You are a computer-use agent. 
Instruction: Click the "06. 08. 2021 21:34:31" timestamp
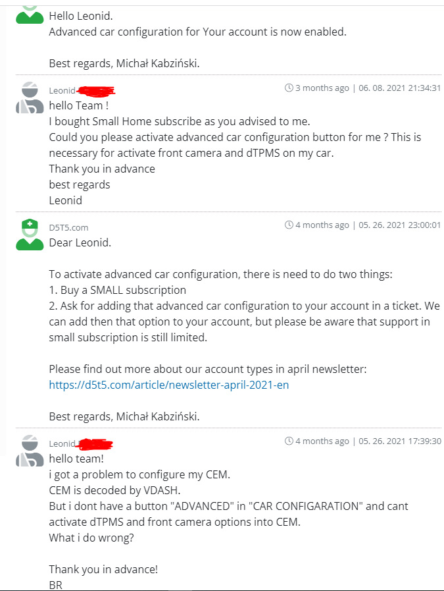coord(400,88)
